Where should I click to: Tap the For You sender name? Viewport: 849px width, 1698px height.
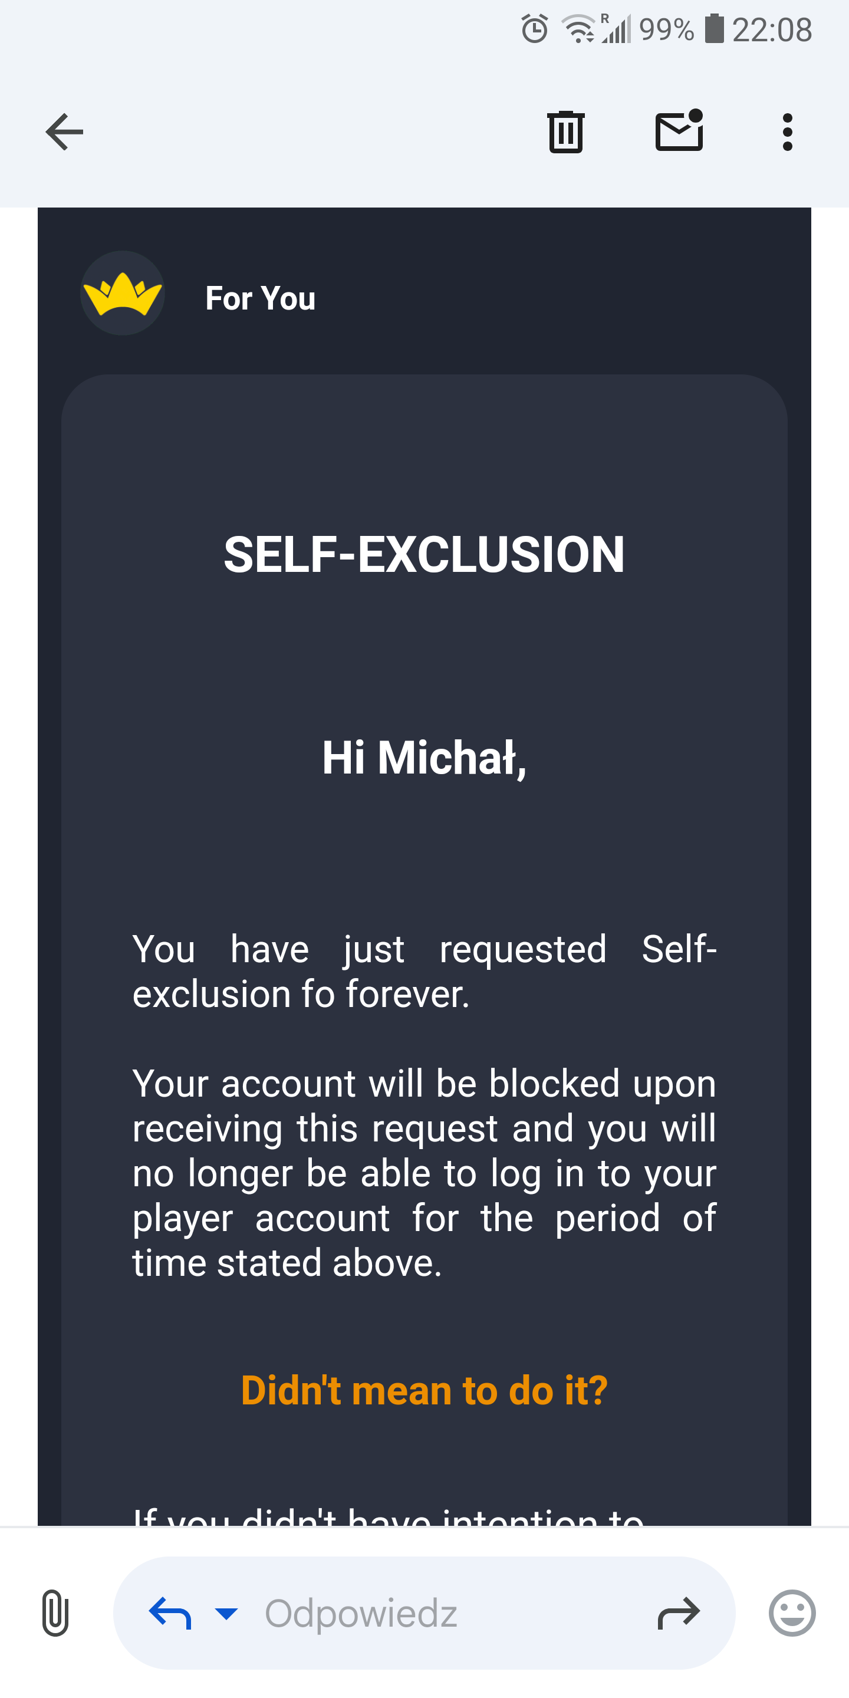point(261,298)
